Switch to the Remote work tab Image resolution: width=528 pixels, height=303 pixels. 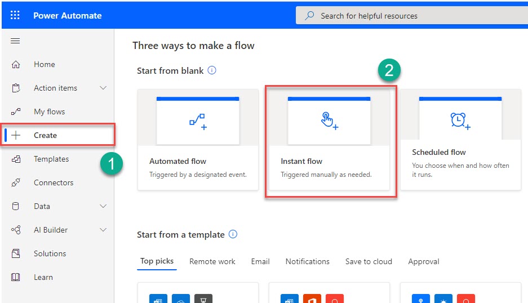click(212, 261)
